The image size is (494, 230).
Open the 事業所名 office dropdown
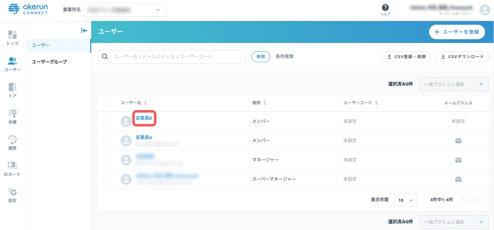tap(125, 10)
